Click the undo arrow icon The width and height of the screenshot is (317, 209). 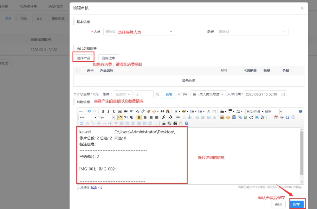click(89, 111)
